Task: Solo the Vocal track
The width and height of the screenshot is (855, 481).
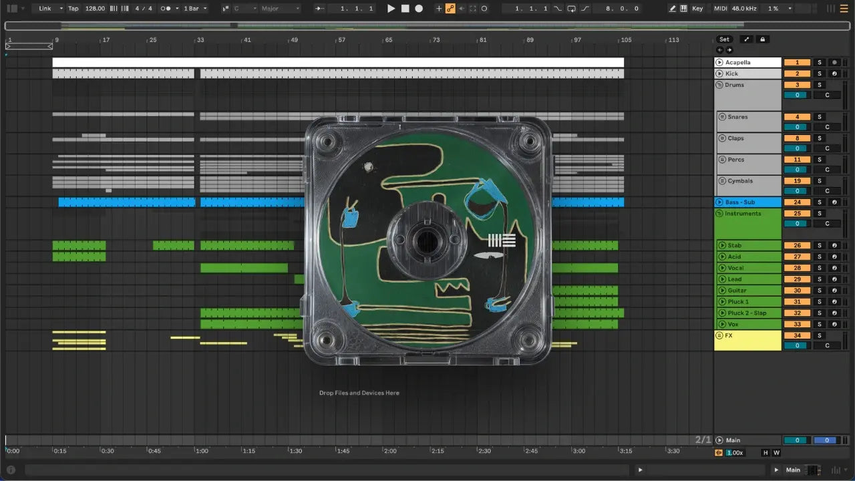Action: 820,268
